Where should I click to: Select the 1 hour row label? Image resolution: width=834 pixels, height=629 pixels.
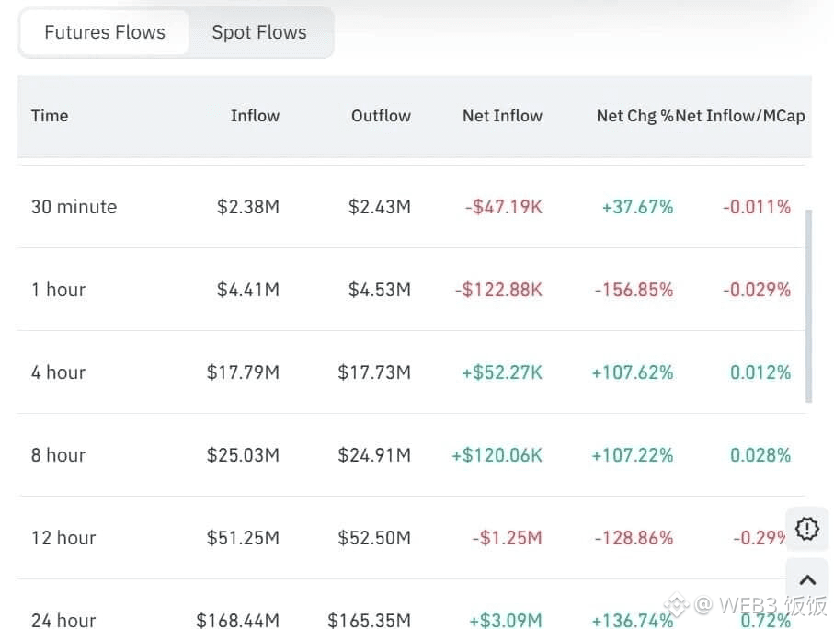point(58,290)
